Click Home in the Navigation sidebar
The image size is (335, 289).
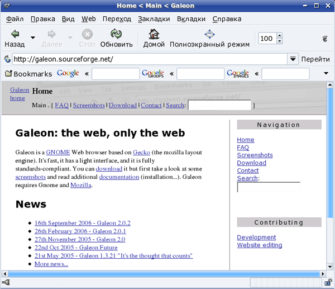click(246, 140)
